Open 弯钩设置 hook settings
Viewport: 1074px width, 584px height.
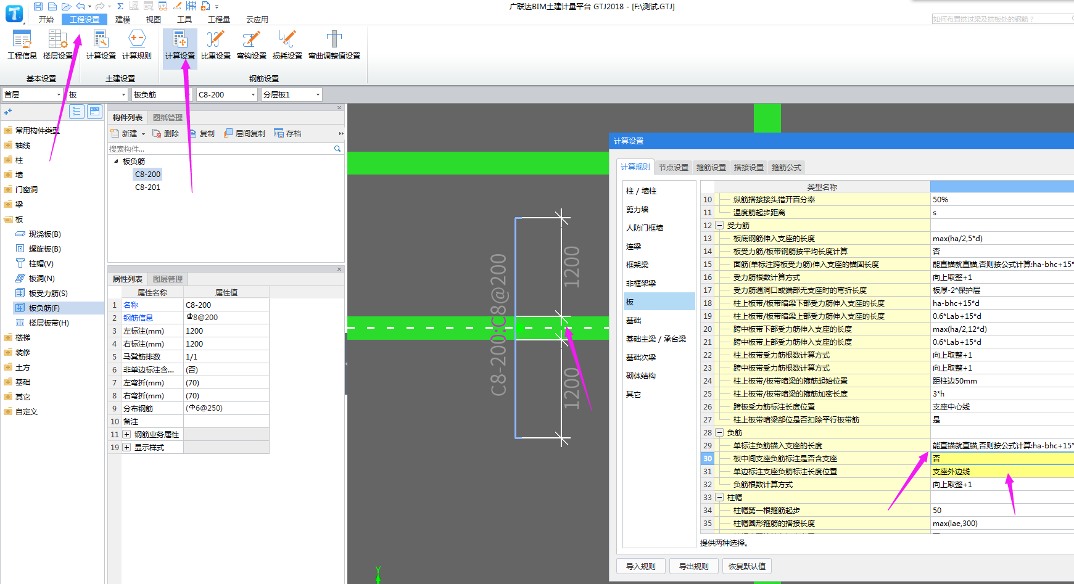point(252,45)
